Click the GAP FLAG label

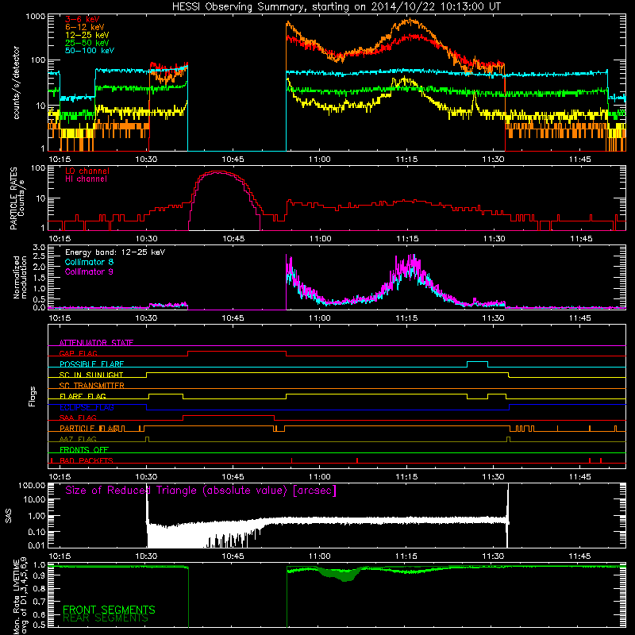[78, 353]
